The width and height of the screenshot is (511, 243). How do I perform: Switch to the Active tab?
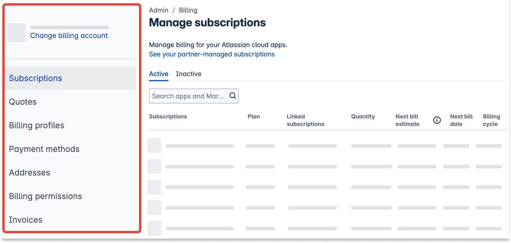pos(158,74)
